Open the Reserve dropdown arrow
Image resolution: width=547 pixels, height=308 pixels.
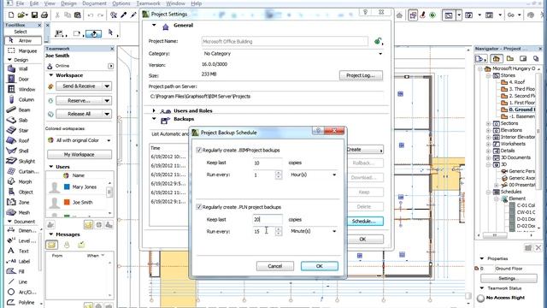107,101
